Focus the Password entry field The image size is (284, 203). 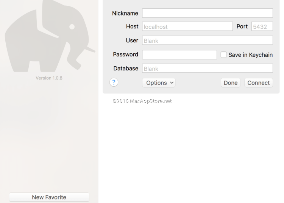pyautogui.click(x=179, y=55)
